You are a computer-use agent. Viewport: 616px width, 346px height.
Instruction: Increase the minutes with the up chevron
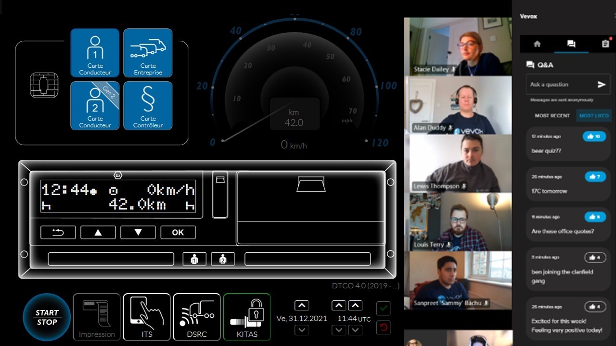click(355, 306)
